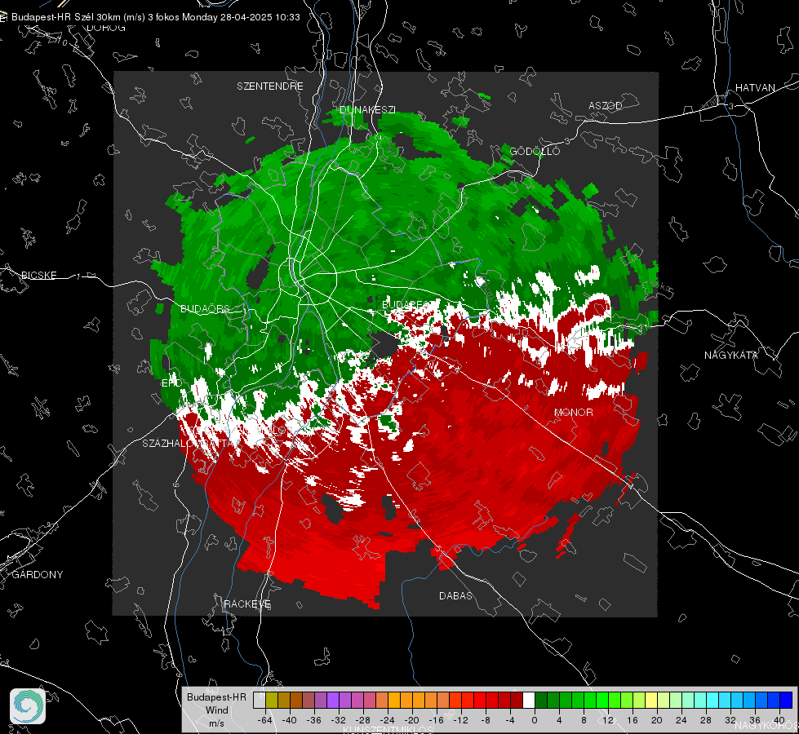Pick the light gray swatch starting the legend
The width and height of the screenshot is (799, 734).
pyautogui.click(x=260, y=700)
